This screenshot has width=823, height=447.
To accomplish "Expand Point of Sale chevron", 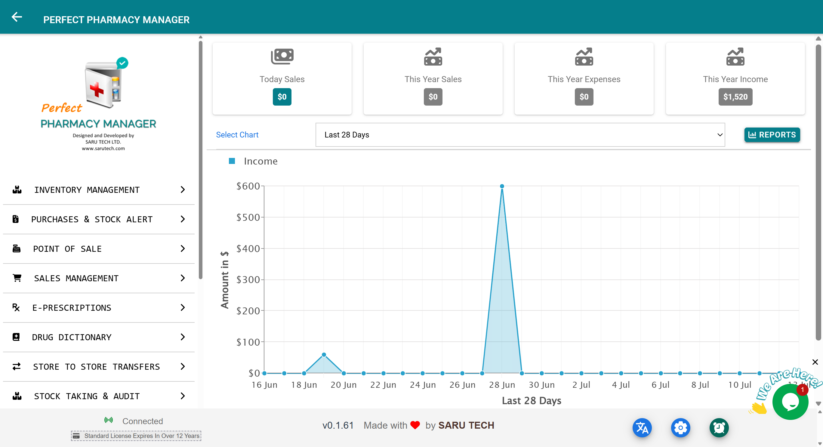I will (182, 248).
